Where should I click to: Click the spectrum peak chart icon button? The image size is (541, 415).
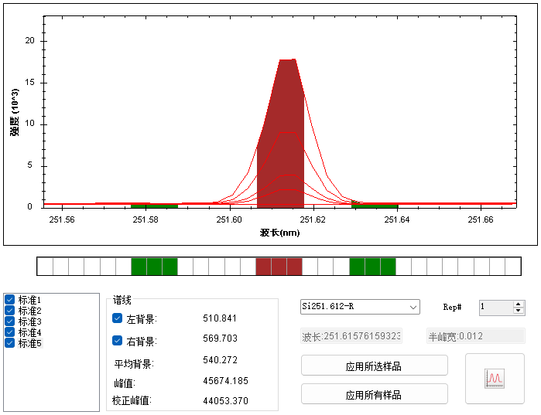pyautogui.click(x=495, y=378)
